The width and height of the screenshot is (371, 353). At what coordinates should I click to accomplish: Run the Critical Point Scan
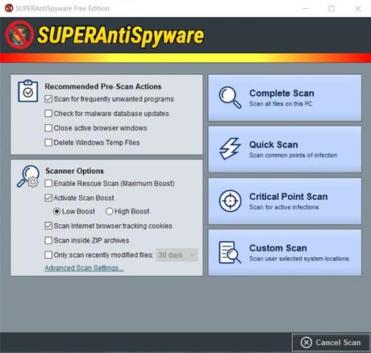point(285,201)
